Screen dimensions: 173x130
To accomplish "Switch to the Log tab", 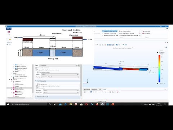I will [100, 90].
